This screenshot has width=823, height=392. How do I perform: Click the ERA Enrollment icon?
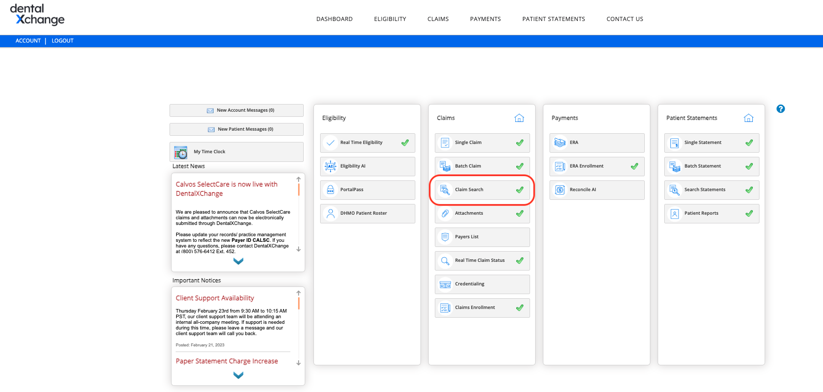560,166
